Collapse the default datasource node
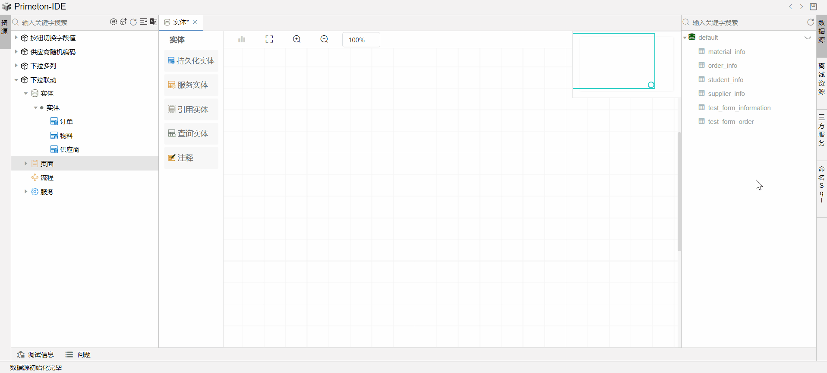Screen dimensions: 827x373 tap(685, 38)
